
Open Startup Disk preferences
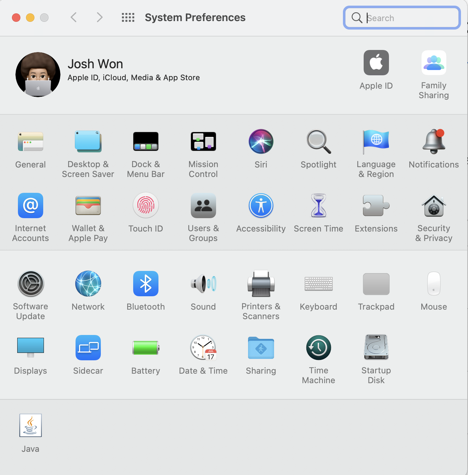[376, 347]
